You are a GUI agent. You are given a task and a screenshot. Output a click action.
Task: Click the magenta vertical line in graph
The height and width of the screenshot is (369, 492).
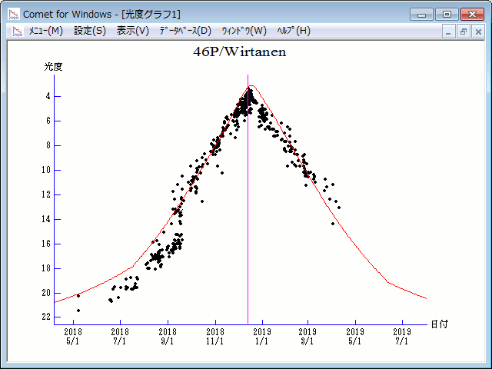(x=248, y=231)
